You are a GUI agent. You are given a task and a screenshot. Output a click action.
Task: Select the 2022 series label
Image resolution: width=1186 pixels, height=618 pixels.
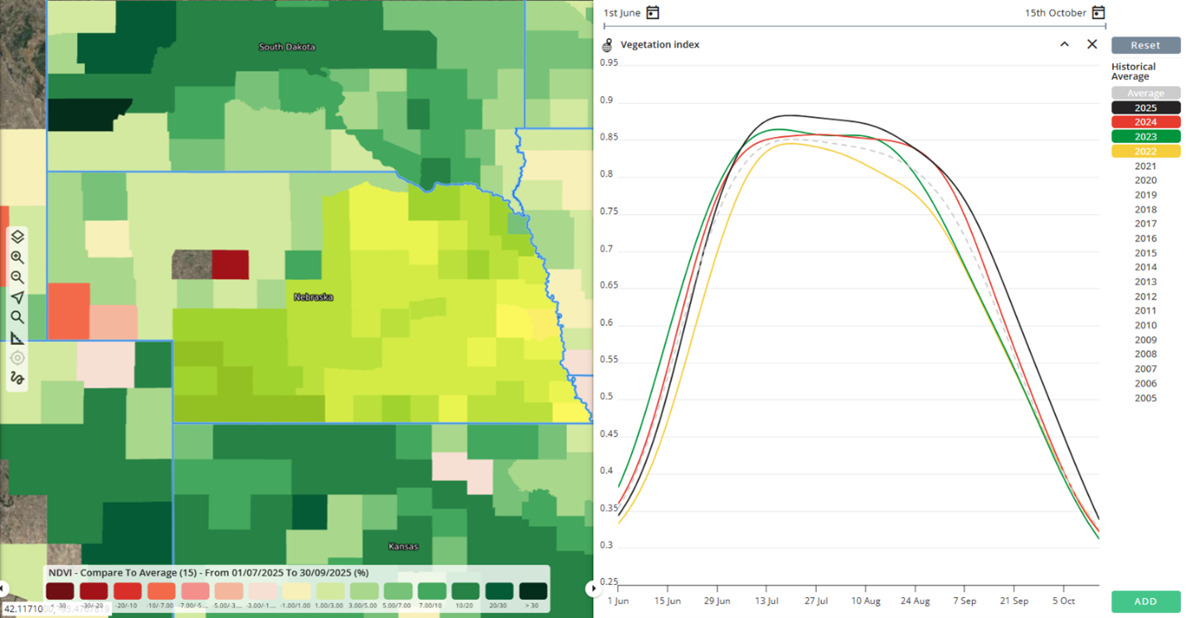[1145, 151]
